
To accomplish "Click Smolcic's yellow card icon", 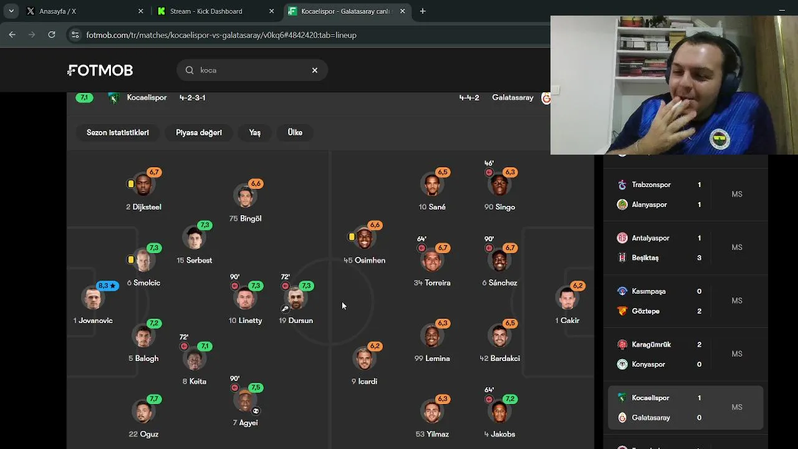I will [131, 259].
